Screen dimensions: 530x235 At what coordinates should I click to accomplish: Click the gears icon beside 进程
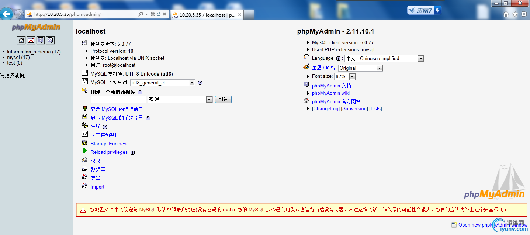click(x=85, y=125)
